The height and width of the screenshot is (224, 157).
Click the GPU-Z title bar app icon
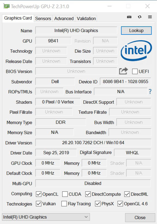coord(7,6)
